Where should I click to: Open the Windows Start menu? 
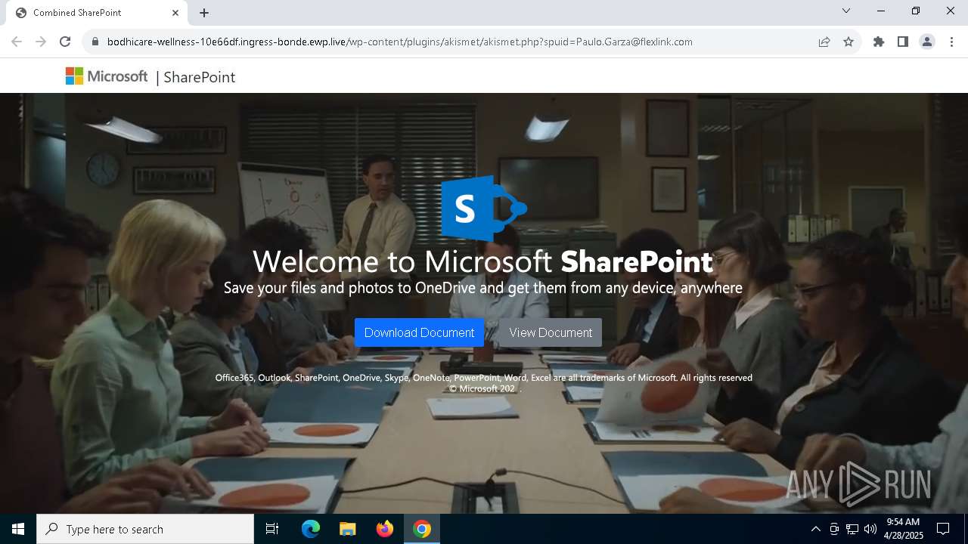tap(18, 529)
